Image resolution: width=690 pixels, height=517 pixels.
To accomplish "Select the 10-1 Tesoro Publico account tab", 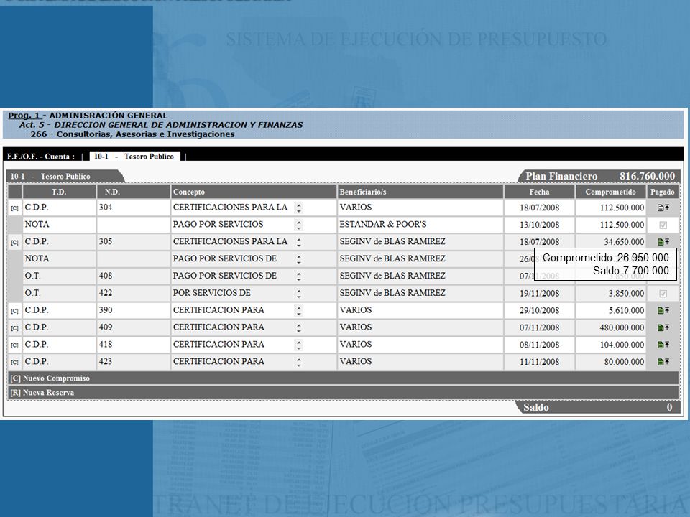I will point(134,157).
